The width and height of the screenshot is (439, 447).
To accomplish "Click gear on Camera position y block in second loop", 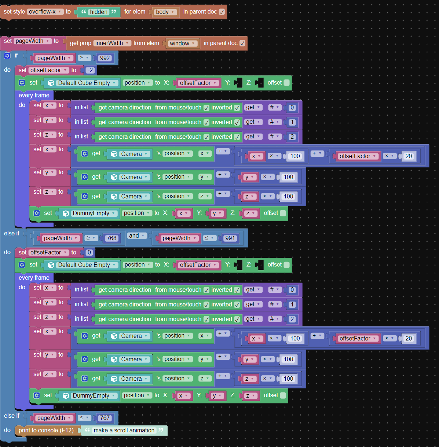I will (85, 359).
